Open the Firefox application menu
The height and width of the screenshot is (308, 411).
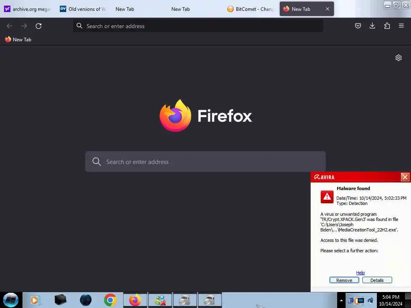[x=401, y=26]
